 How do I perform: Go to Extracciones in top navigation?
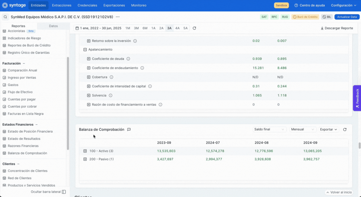[x=62, y=5]
